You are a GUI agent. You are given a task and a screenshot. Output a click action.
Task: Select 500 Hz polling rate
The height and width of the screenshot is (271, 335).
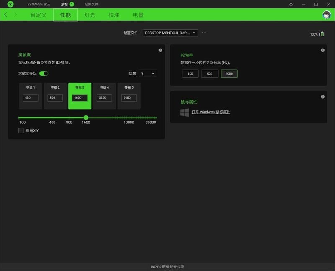[210, 74]
